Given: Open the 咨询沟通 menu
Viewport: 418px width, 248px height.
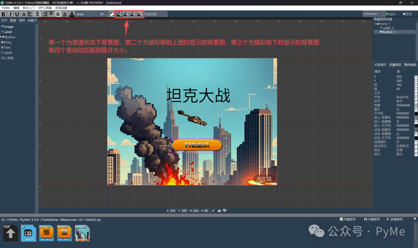Looking at the screenshot, I should (x=61, y=8).
